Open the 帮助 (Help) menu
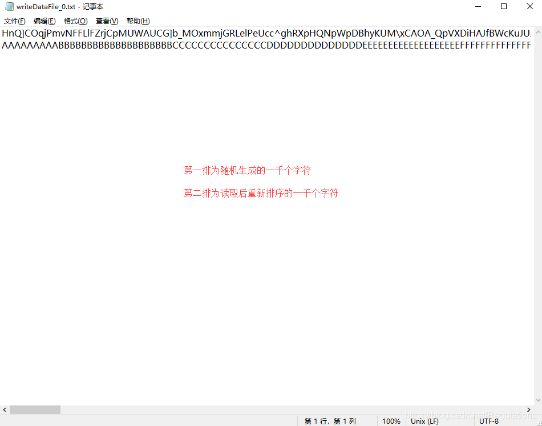The height and width of the screenshot is (426, 542). click(x=137, y=21)
